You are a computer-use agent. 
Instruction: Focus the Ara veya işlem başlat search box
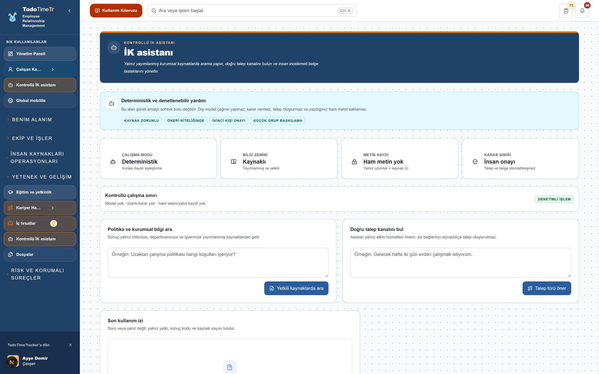coord(252,11)
